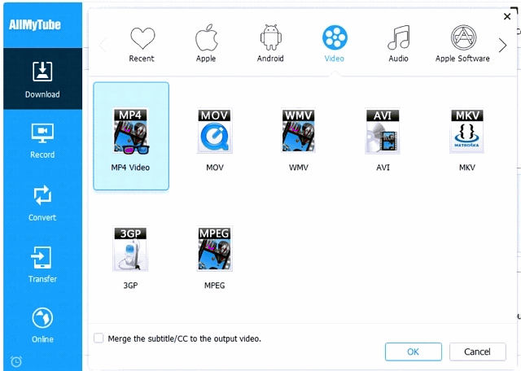Show previous format categories with left arrow

pos(103,46)
